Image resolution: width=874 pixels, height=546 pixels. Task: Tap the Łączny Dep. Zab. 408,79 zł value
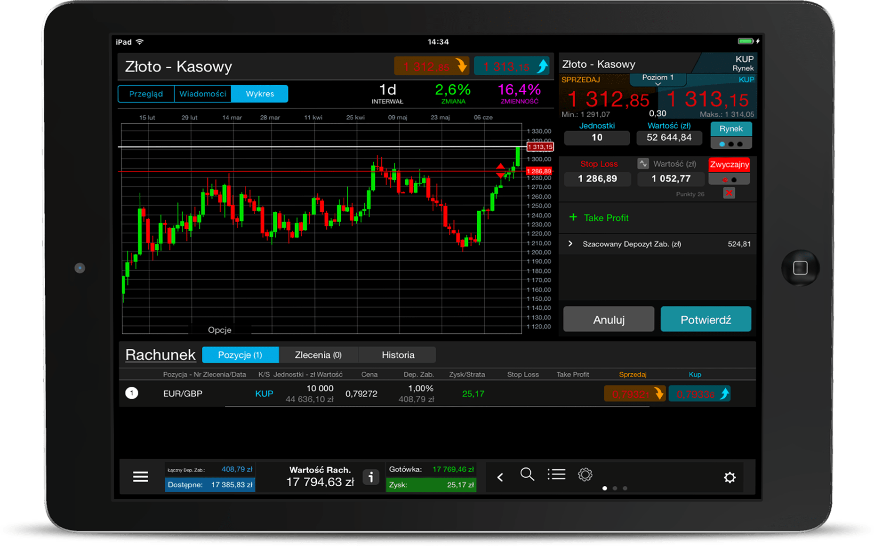click(x=210, y=469)
